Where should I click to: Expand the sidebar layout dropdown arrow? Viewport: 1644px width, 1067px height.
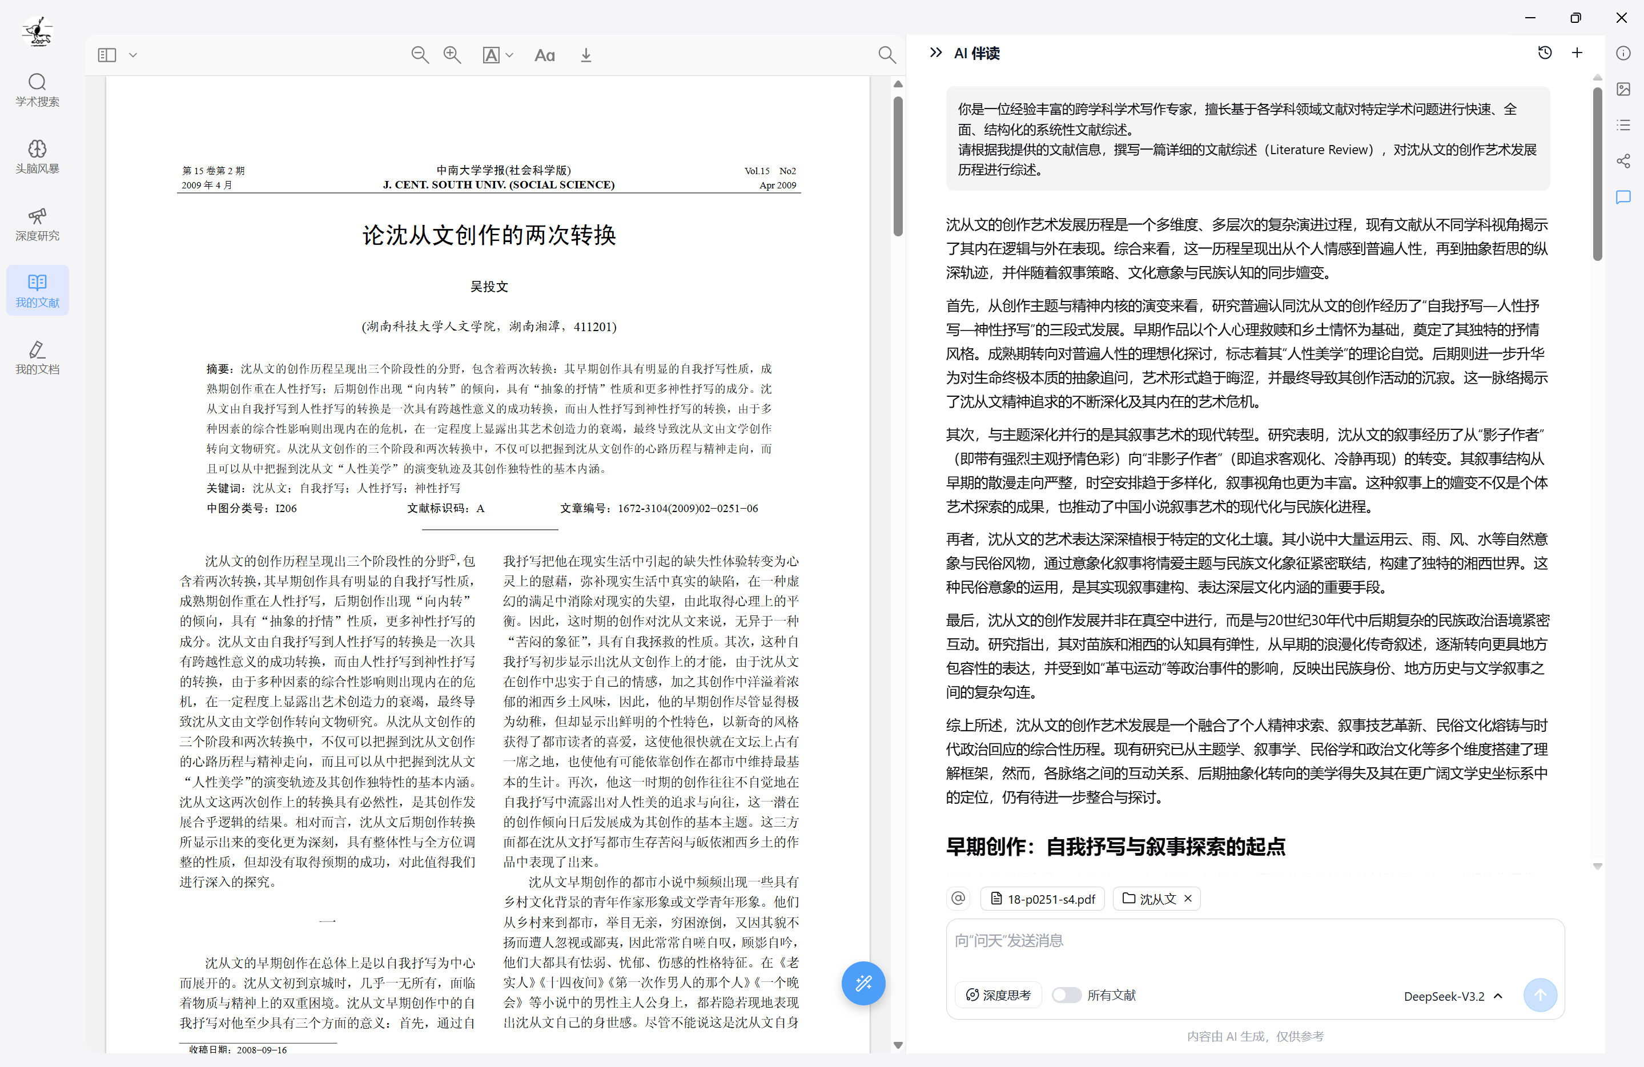tap(133, 55)
